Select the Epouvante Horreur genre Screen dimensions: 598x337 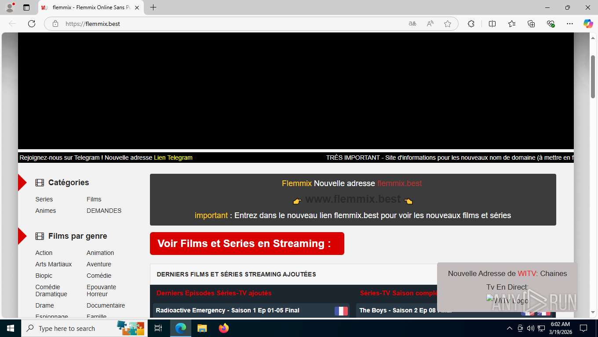[102, 290]
